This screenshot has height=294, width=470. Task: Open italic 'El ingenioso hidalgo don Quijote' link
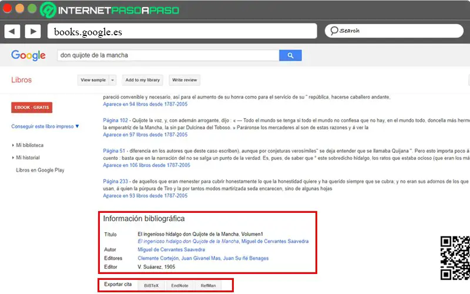tap(188, 241)
